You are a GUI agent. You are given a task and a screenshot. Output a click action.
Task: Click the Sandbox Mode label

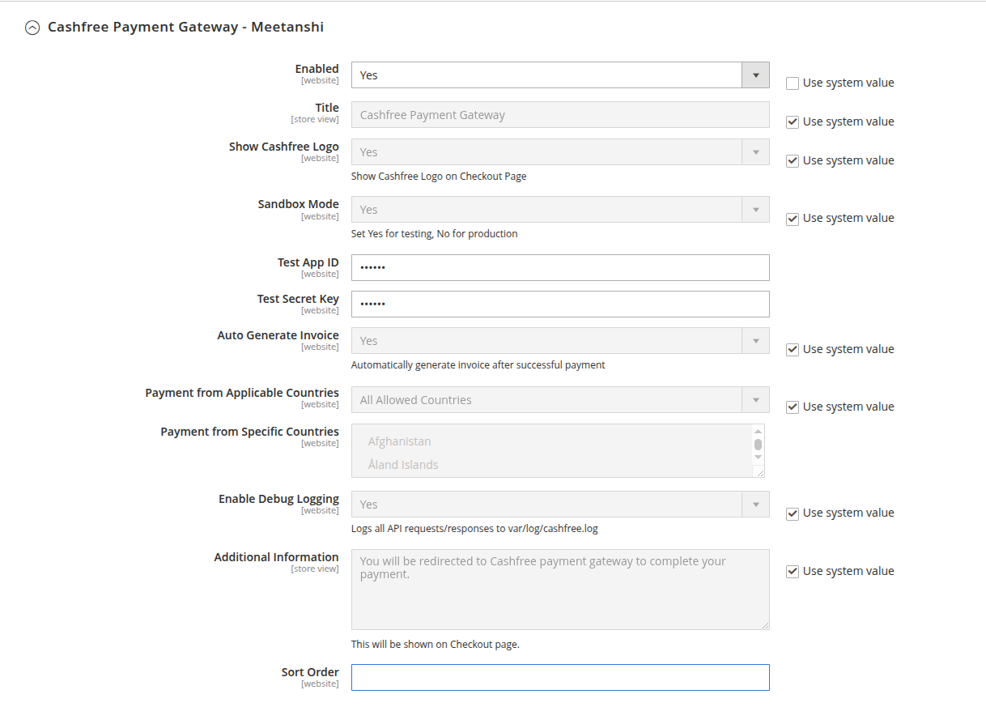click(299, 204)
